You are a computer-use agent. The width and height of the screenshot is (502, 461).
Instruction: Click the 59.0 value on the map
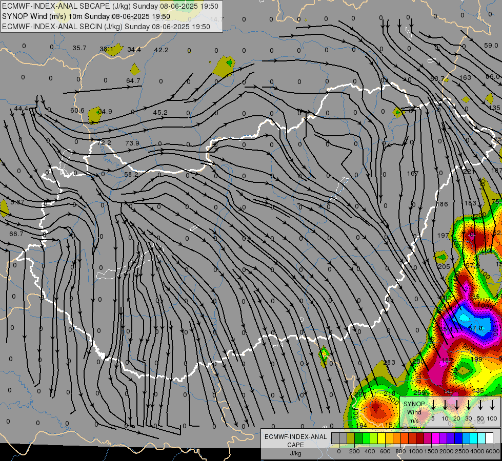point(491,46)
